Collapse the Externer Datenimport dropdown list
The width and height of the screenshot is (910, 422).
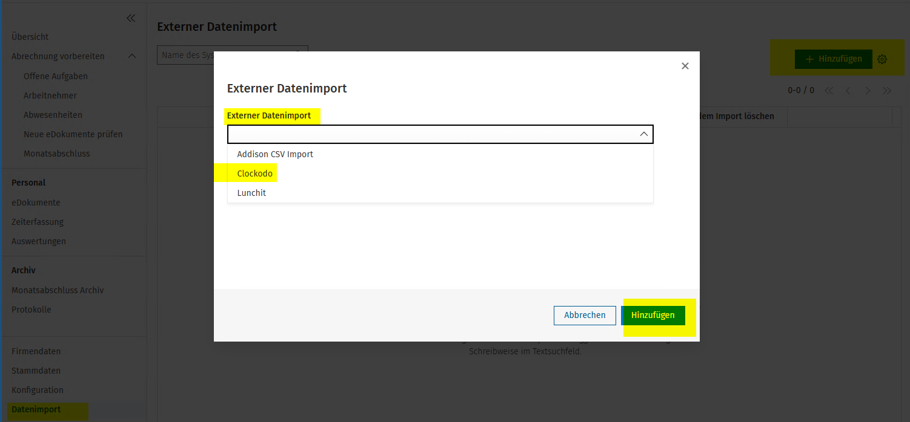[644, 134]
